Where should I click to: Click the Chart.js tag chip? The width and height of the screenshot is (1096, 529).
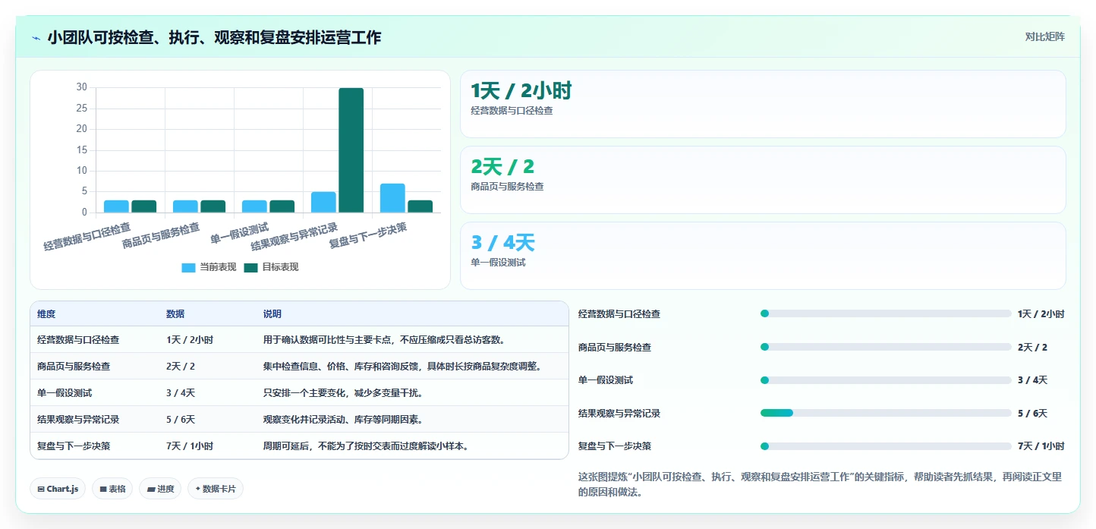[58, 489]
